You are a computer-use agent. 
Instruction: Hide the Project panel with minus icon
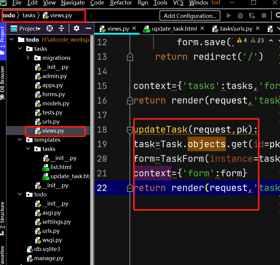tap(88, 28)
